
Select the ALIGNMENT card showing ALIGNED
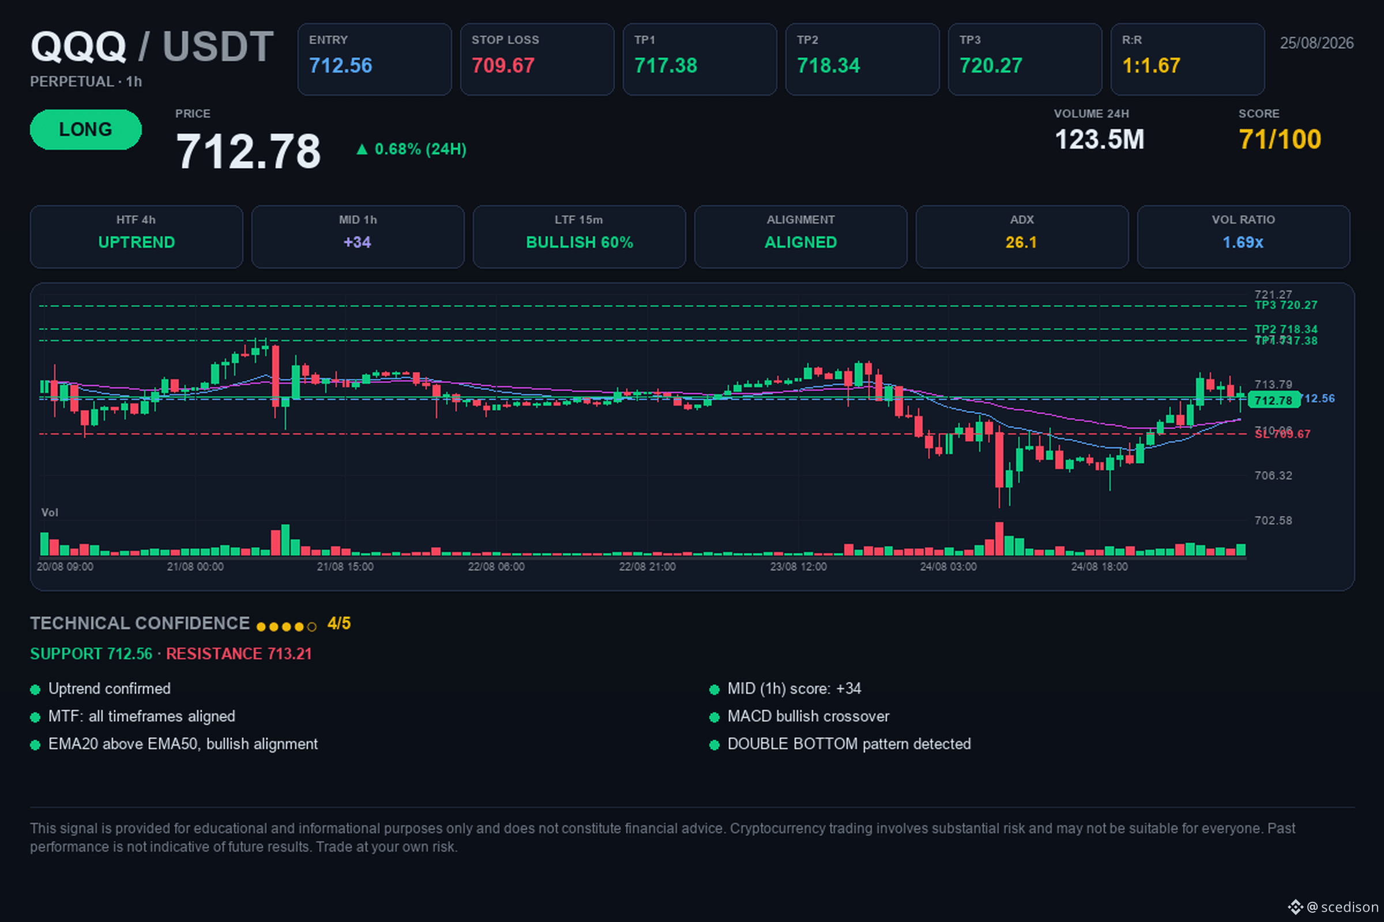click(801, 236)
